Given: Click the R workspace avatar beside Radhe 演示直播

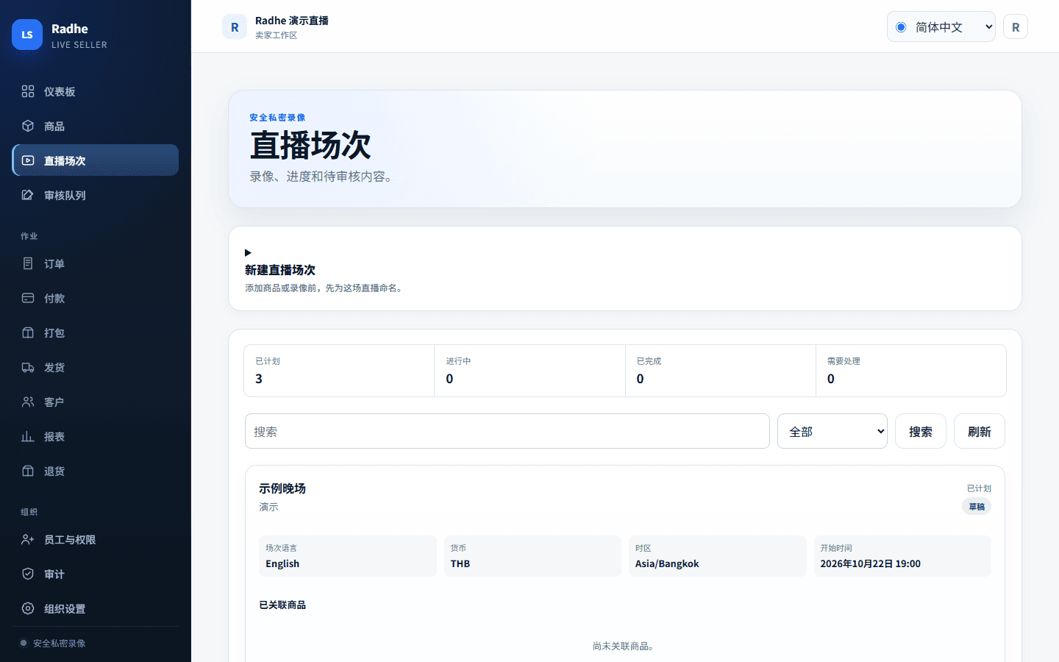Looking at the screenshot, I should point(235,27).
